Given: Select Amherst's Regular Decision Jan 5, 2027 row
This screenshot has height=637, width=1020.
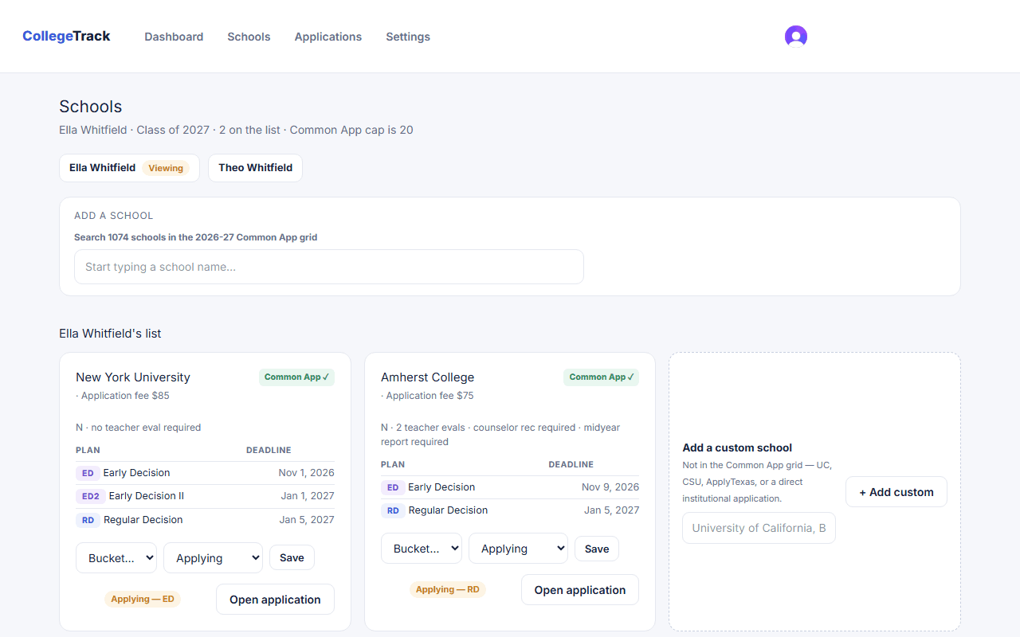Looking at the screenshot, I should point(510,510).
